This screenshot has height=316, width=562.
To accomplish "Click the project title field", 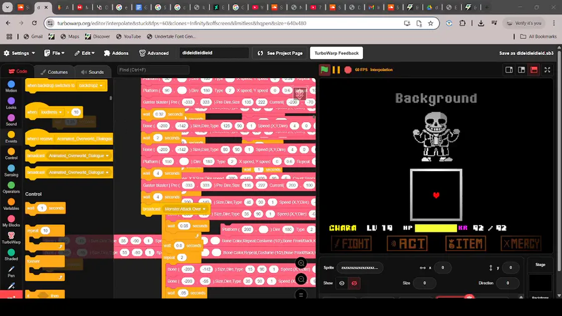I will click(214, 52).
